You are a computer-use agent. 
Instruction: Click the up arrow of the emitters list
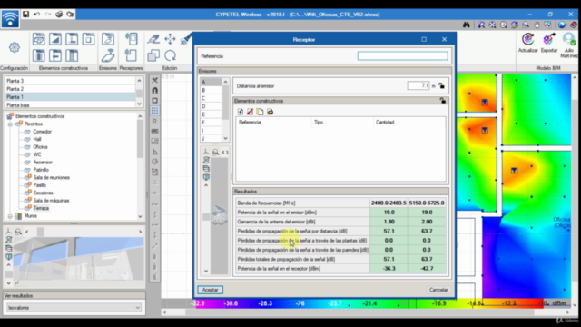pos(225,82)
